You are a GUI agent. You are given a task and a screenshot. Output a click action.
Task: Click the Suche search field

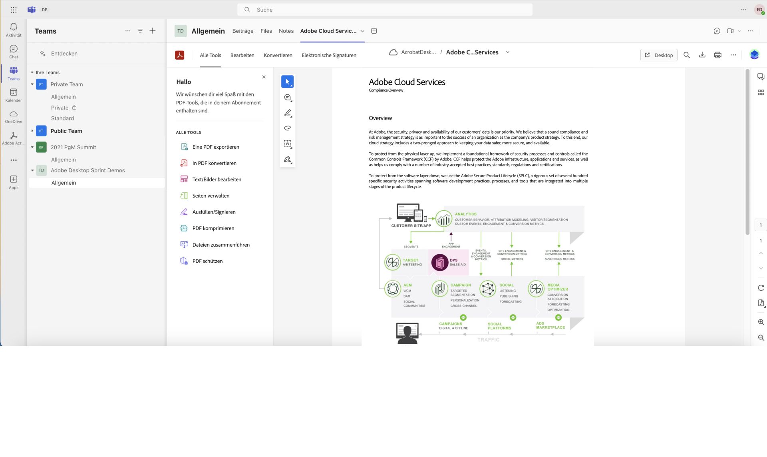point(385,10)
